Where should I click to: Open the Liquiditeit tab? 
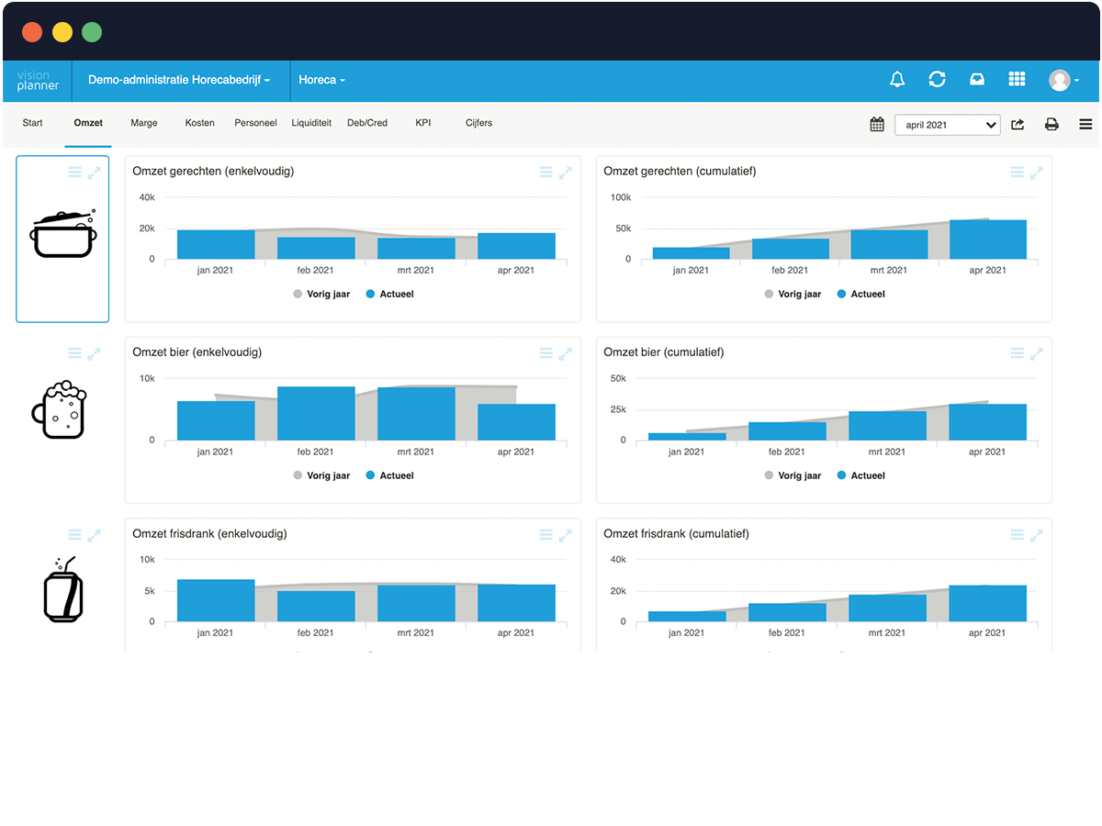point(311,123)
